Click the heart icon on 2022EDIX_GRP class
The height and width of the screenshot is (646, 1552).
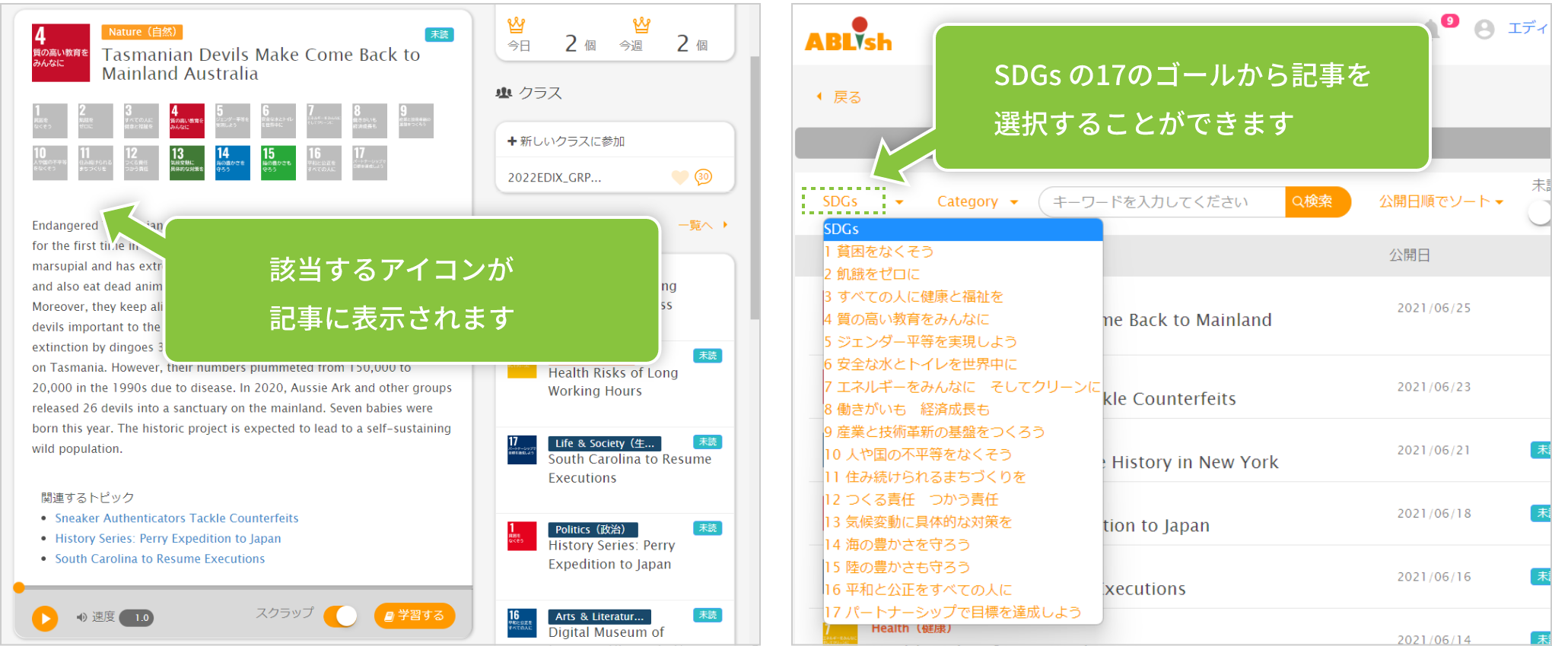point(680,177)
